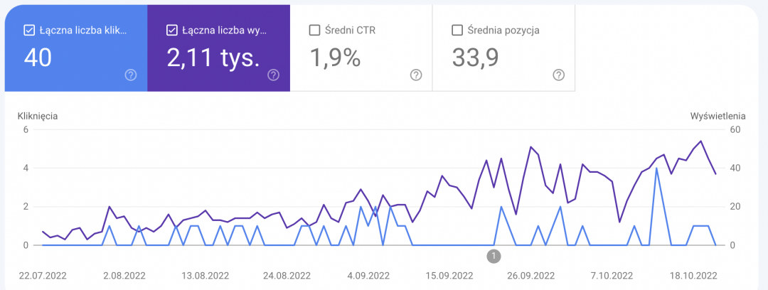
Task: Click help icon in Średni CTR card
Action: pos(416,75)
